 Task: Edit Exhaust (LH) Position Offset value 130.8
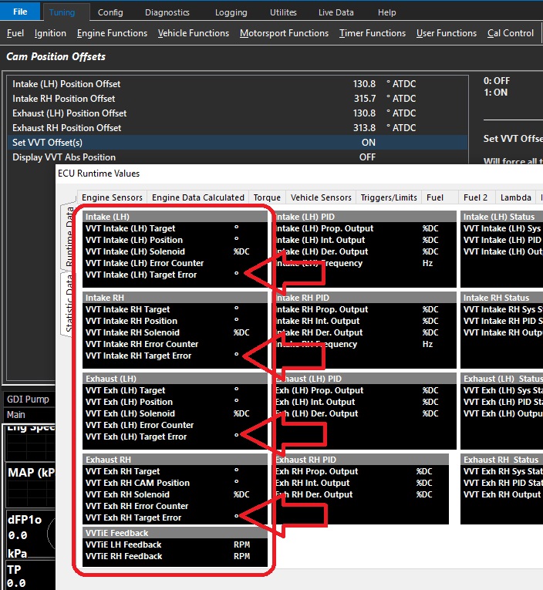(x=364, y=113)
